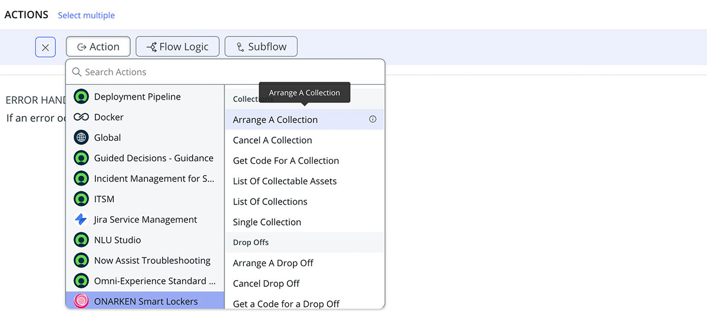
Task: Open the Jira Service Management entry
Action: 145,220
